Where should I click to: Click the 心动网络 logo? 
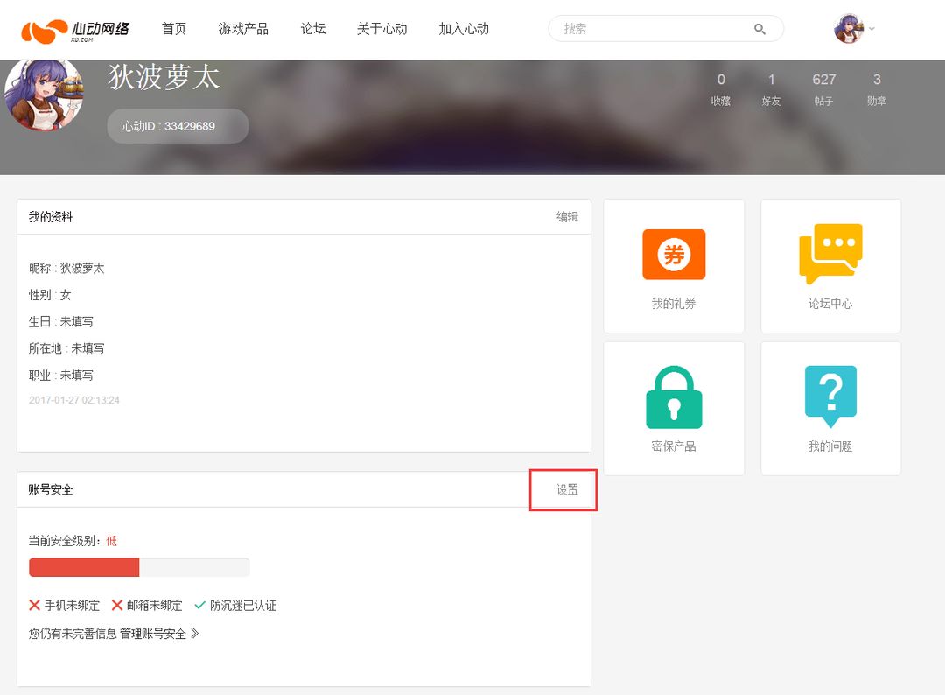pos(75,30)
